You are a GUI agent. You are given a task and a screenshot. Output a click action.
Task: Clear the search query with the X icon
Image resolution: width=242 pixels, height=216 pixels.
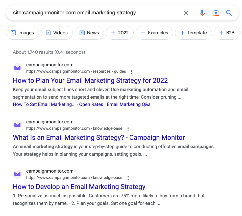(x=186, y=13)
